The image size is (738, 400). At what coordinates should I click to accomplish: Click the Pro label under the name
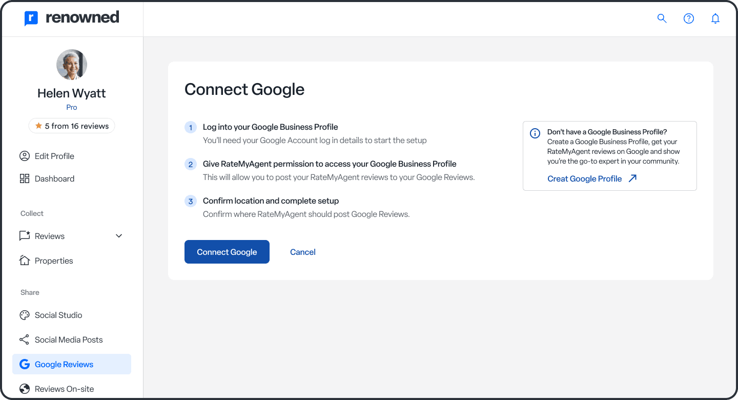(x=72, y=107)
